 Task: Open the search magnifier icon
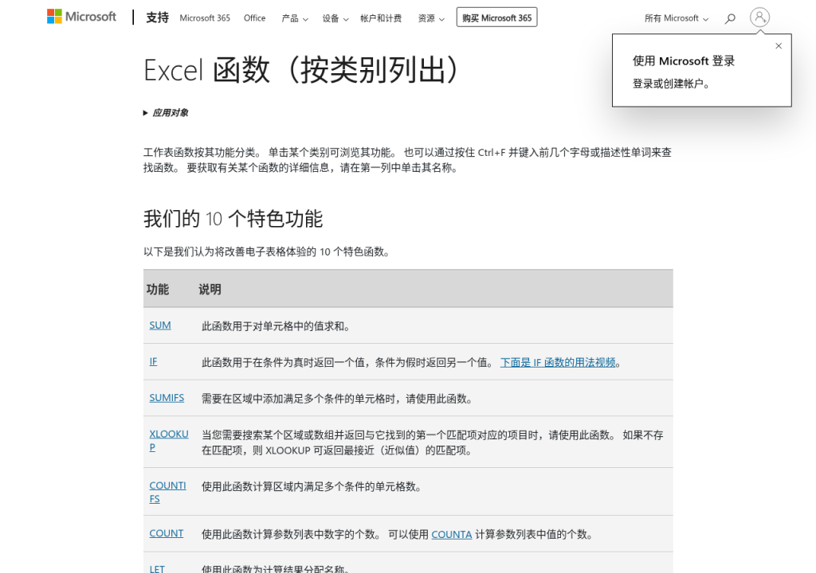pos(730,19)
